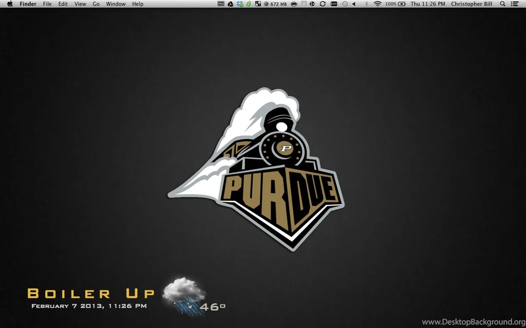Viewport: 526px width, 328px height.
Task: Open the Bluetooth status menu
Action: tap(366, 4)
